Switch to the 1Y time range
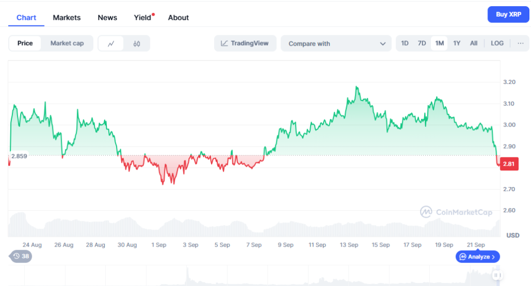The image size is (531, 286). (x=457, y=44)
